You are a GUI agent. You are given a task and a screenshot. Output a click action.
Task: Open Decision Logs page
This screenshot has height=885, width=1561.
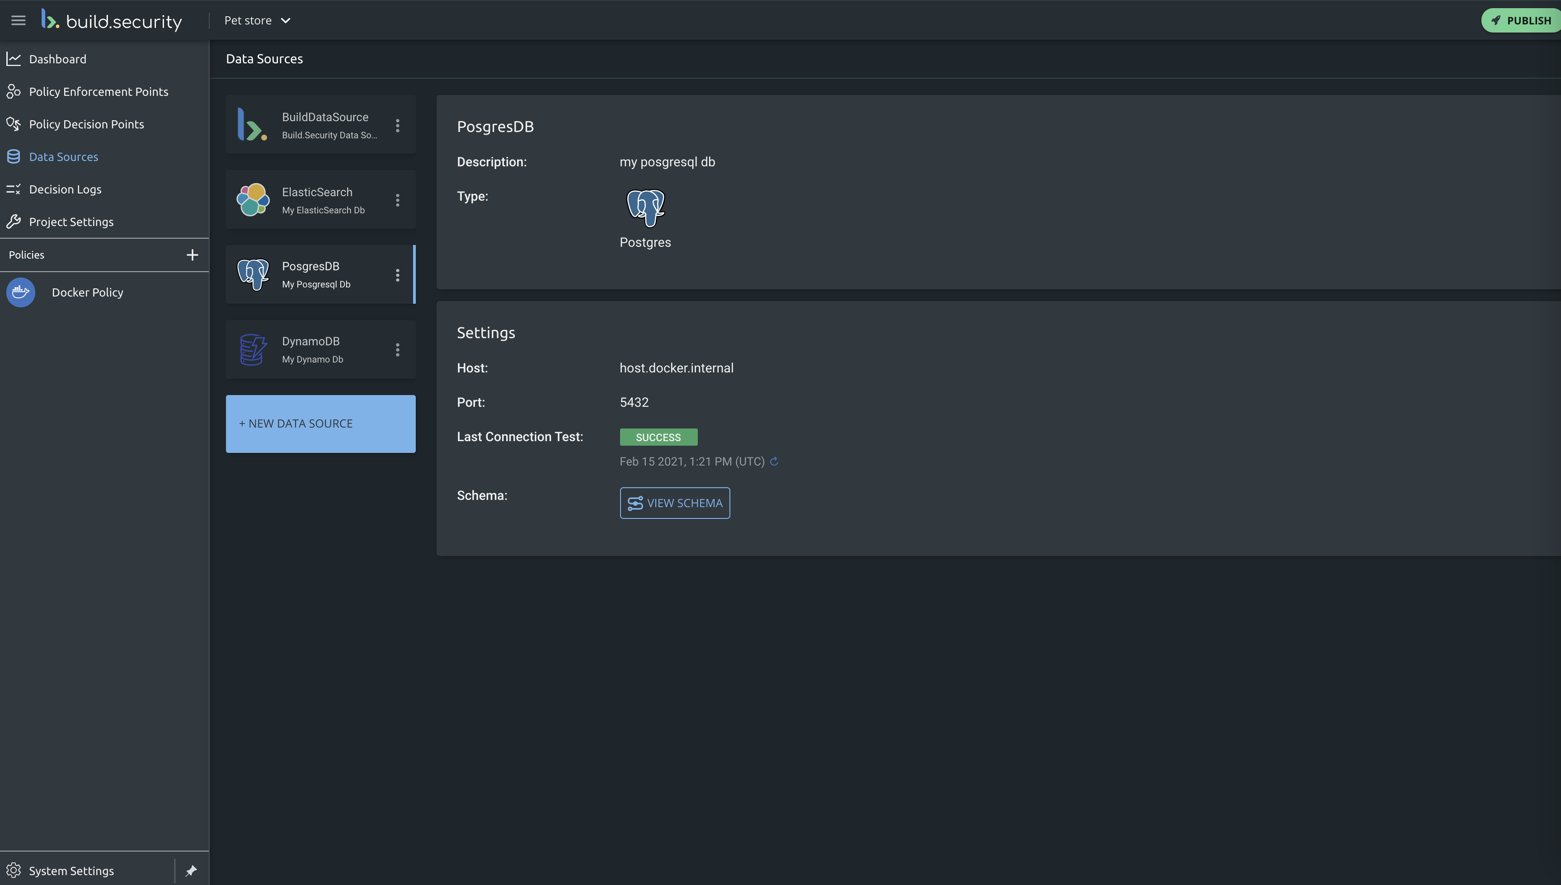coord(65,189)
